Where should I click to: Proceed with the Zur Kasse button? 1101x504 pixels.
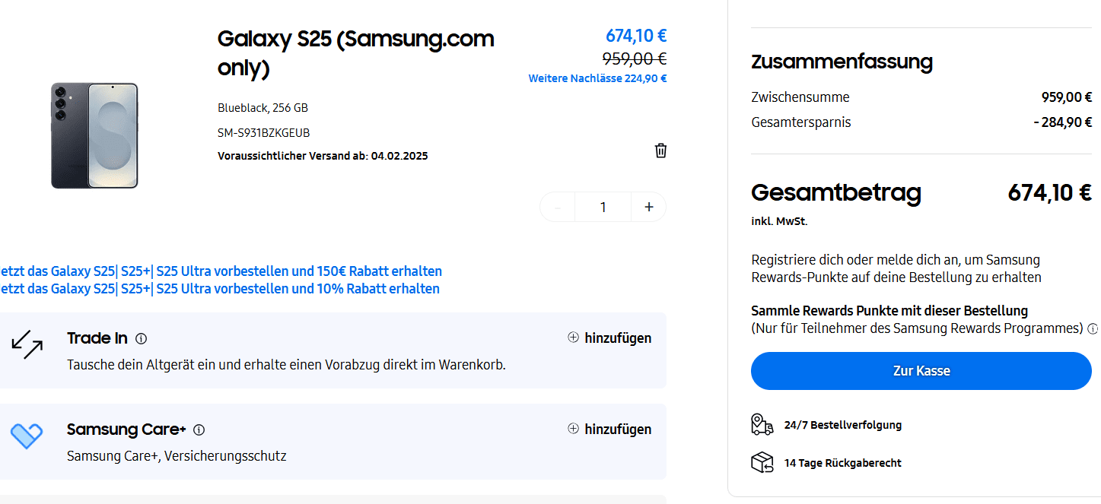coord(921,371)
